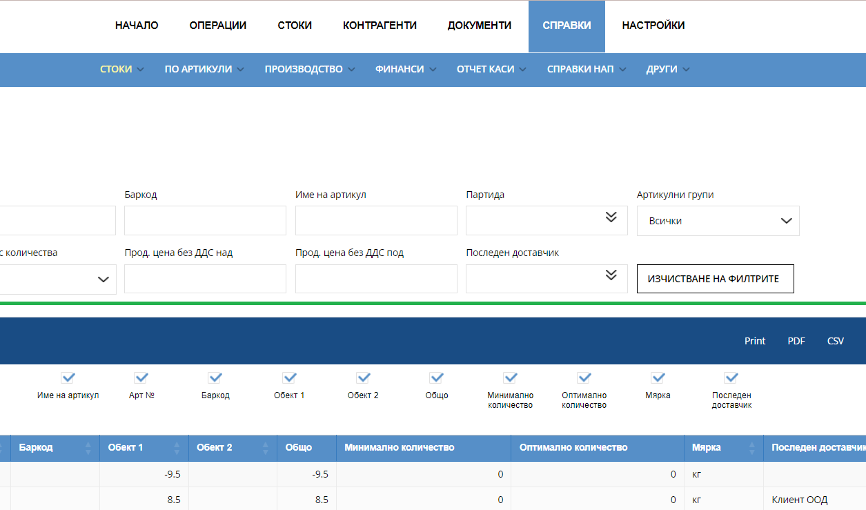The height and width of the screenshot is (510, 866).
Task: Uncheck the Общо column checkbox
Action: coord(436,377)
